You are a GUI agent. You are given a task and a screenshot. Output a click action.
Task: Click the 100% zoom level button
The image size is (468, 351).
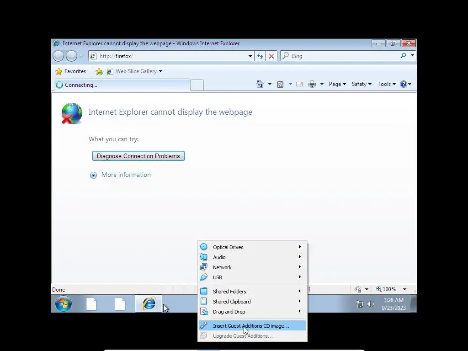tap(386, 289)
